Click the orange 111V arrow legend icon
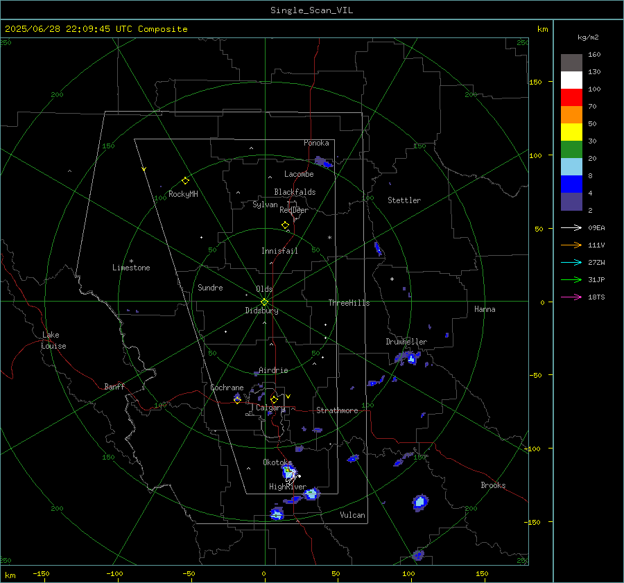Screen dimensions: 624x583 coord(571,245)
